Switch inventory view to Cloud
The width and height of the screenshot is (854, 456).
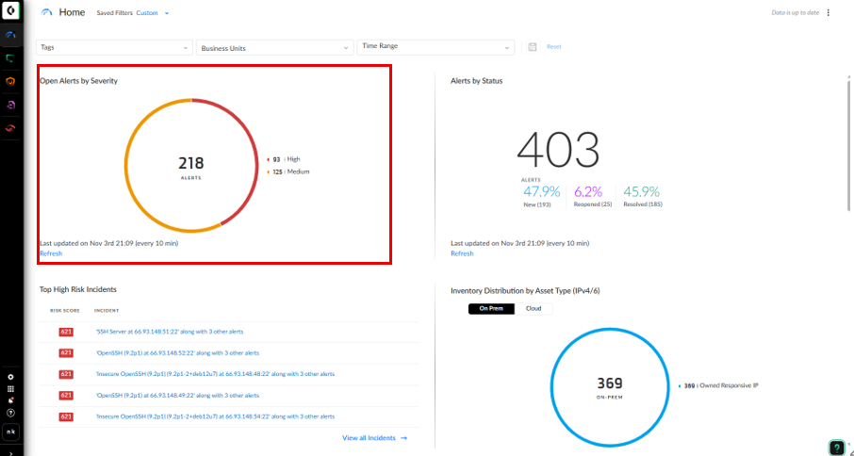pyautogui.click(x=533, y=308)
